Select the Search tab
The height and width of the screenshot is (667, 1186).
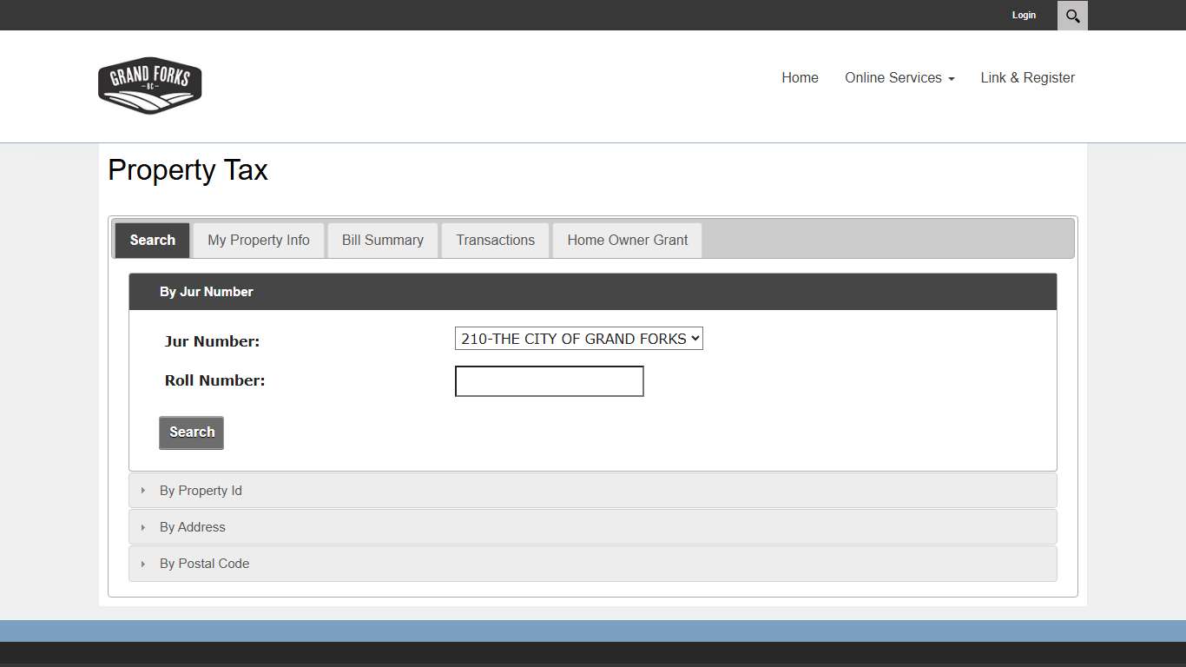(151, 240)
